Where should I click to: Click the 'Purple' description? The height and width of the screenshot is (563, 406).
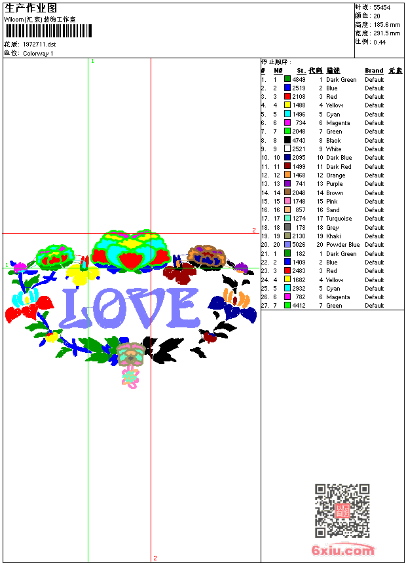(x=334, y=184)
